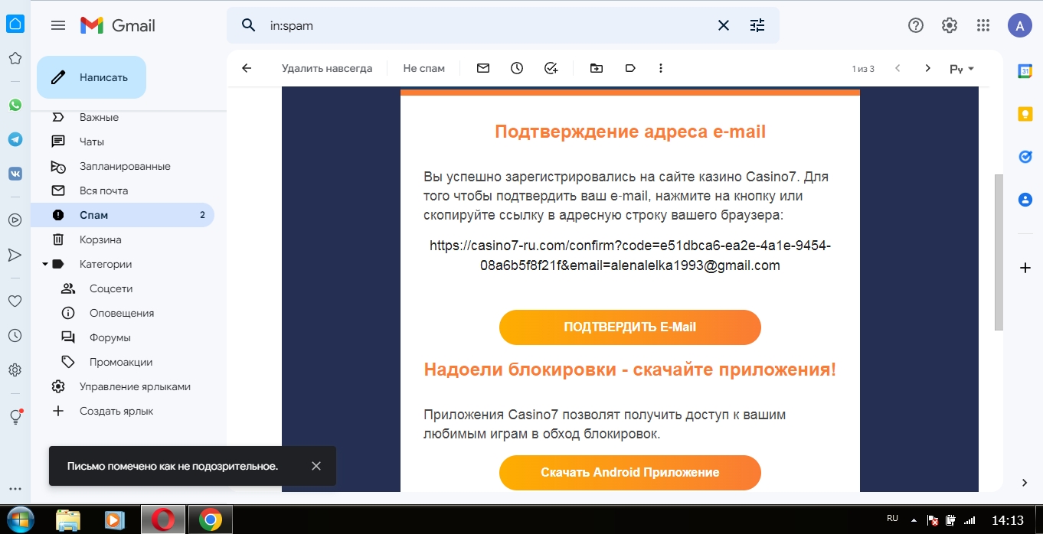Dismiss the notification toast with X
The height and width of the screenshot is (534, 1043).
tap(316, 466)
